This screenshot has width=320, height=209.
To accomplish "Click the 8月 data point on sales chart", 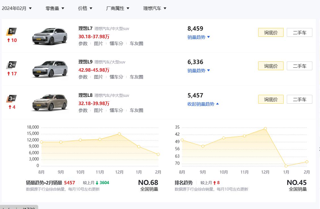I will [x=41, y=142].
